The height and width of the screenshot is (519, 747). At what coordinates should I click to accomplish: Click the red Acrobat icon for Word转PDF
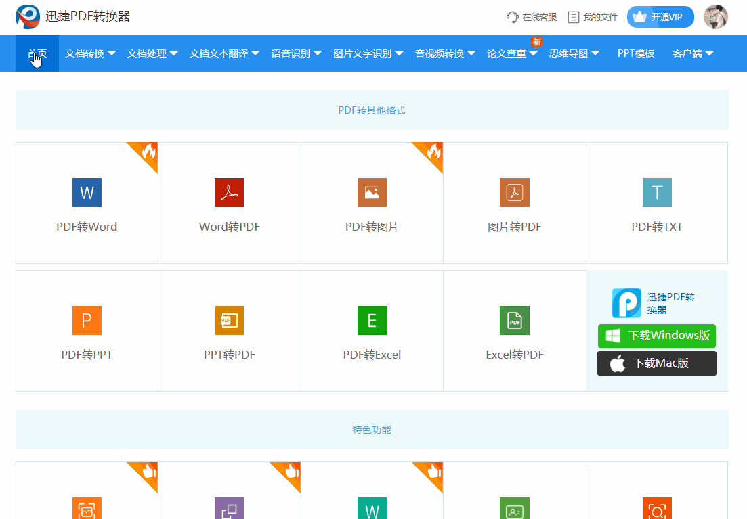tap(229, 192)
